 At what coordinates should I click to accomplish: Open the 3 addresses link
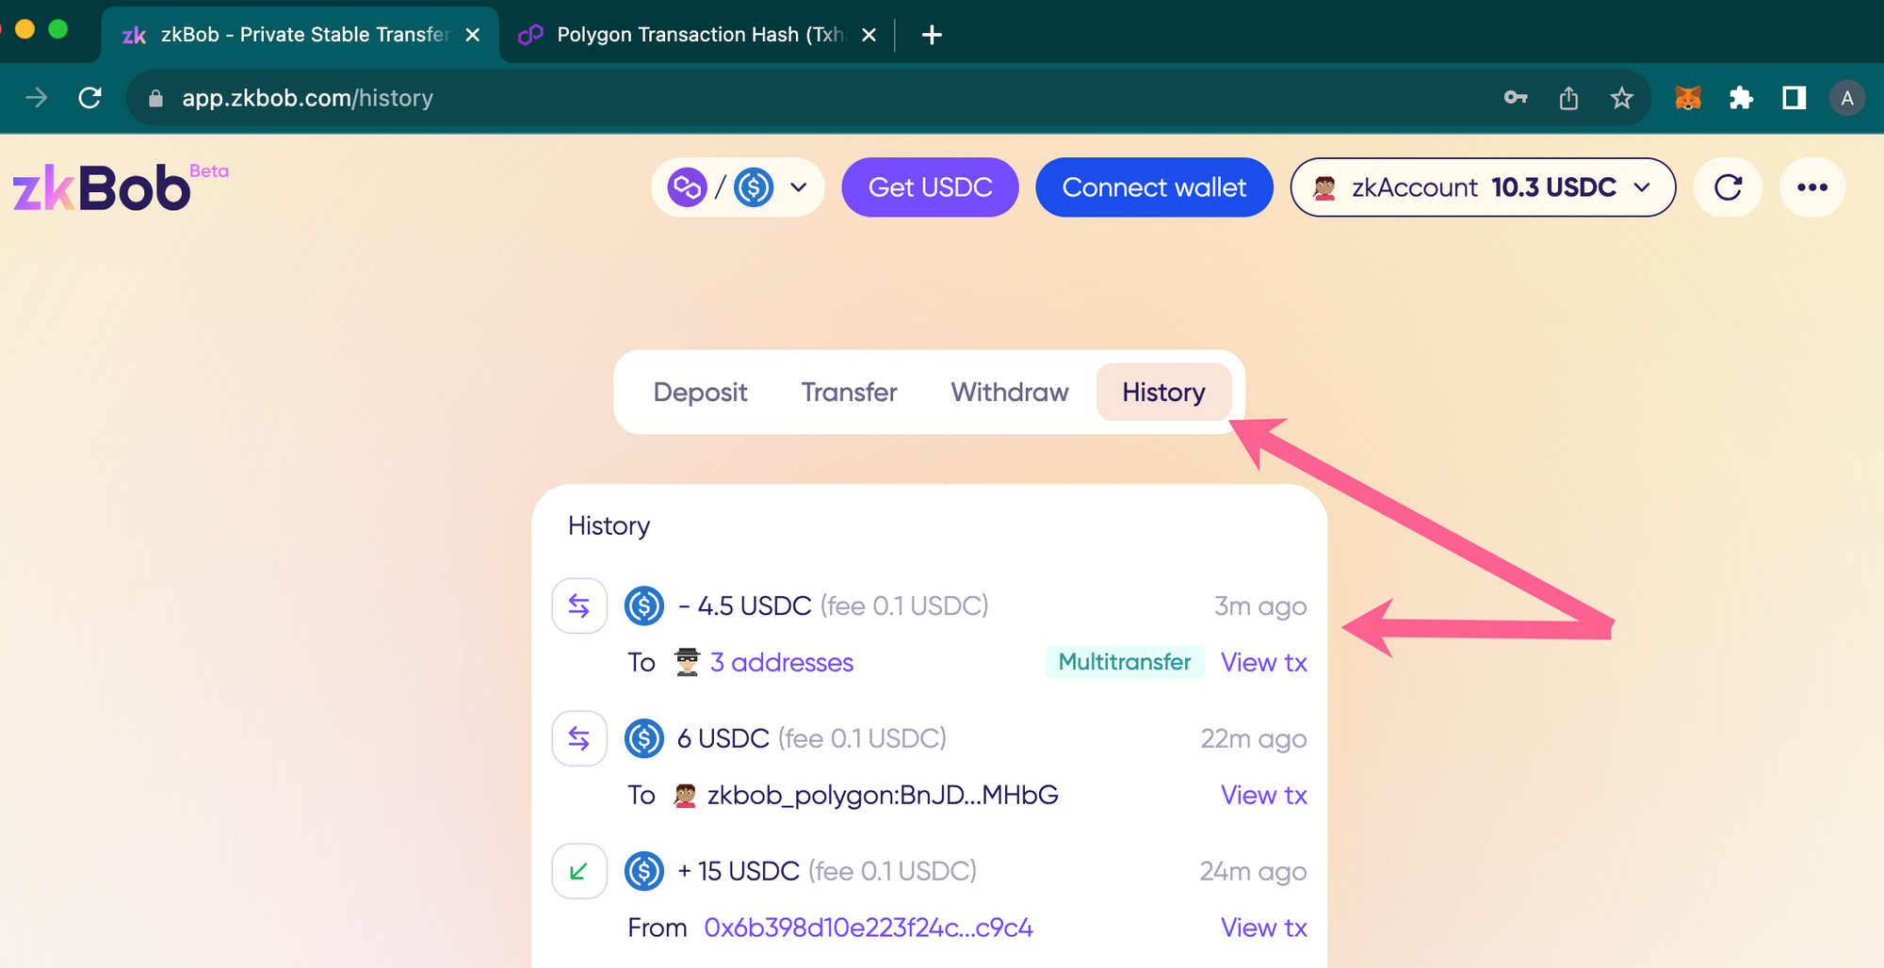coord(782,663)
